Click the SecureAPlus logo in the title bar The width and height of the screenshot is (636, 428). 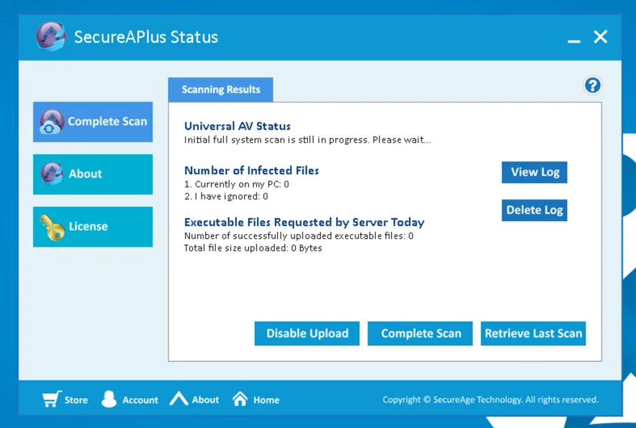point(50,37)
